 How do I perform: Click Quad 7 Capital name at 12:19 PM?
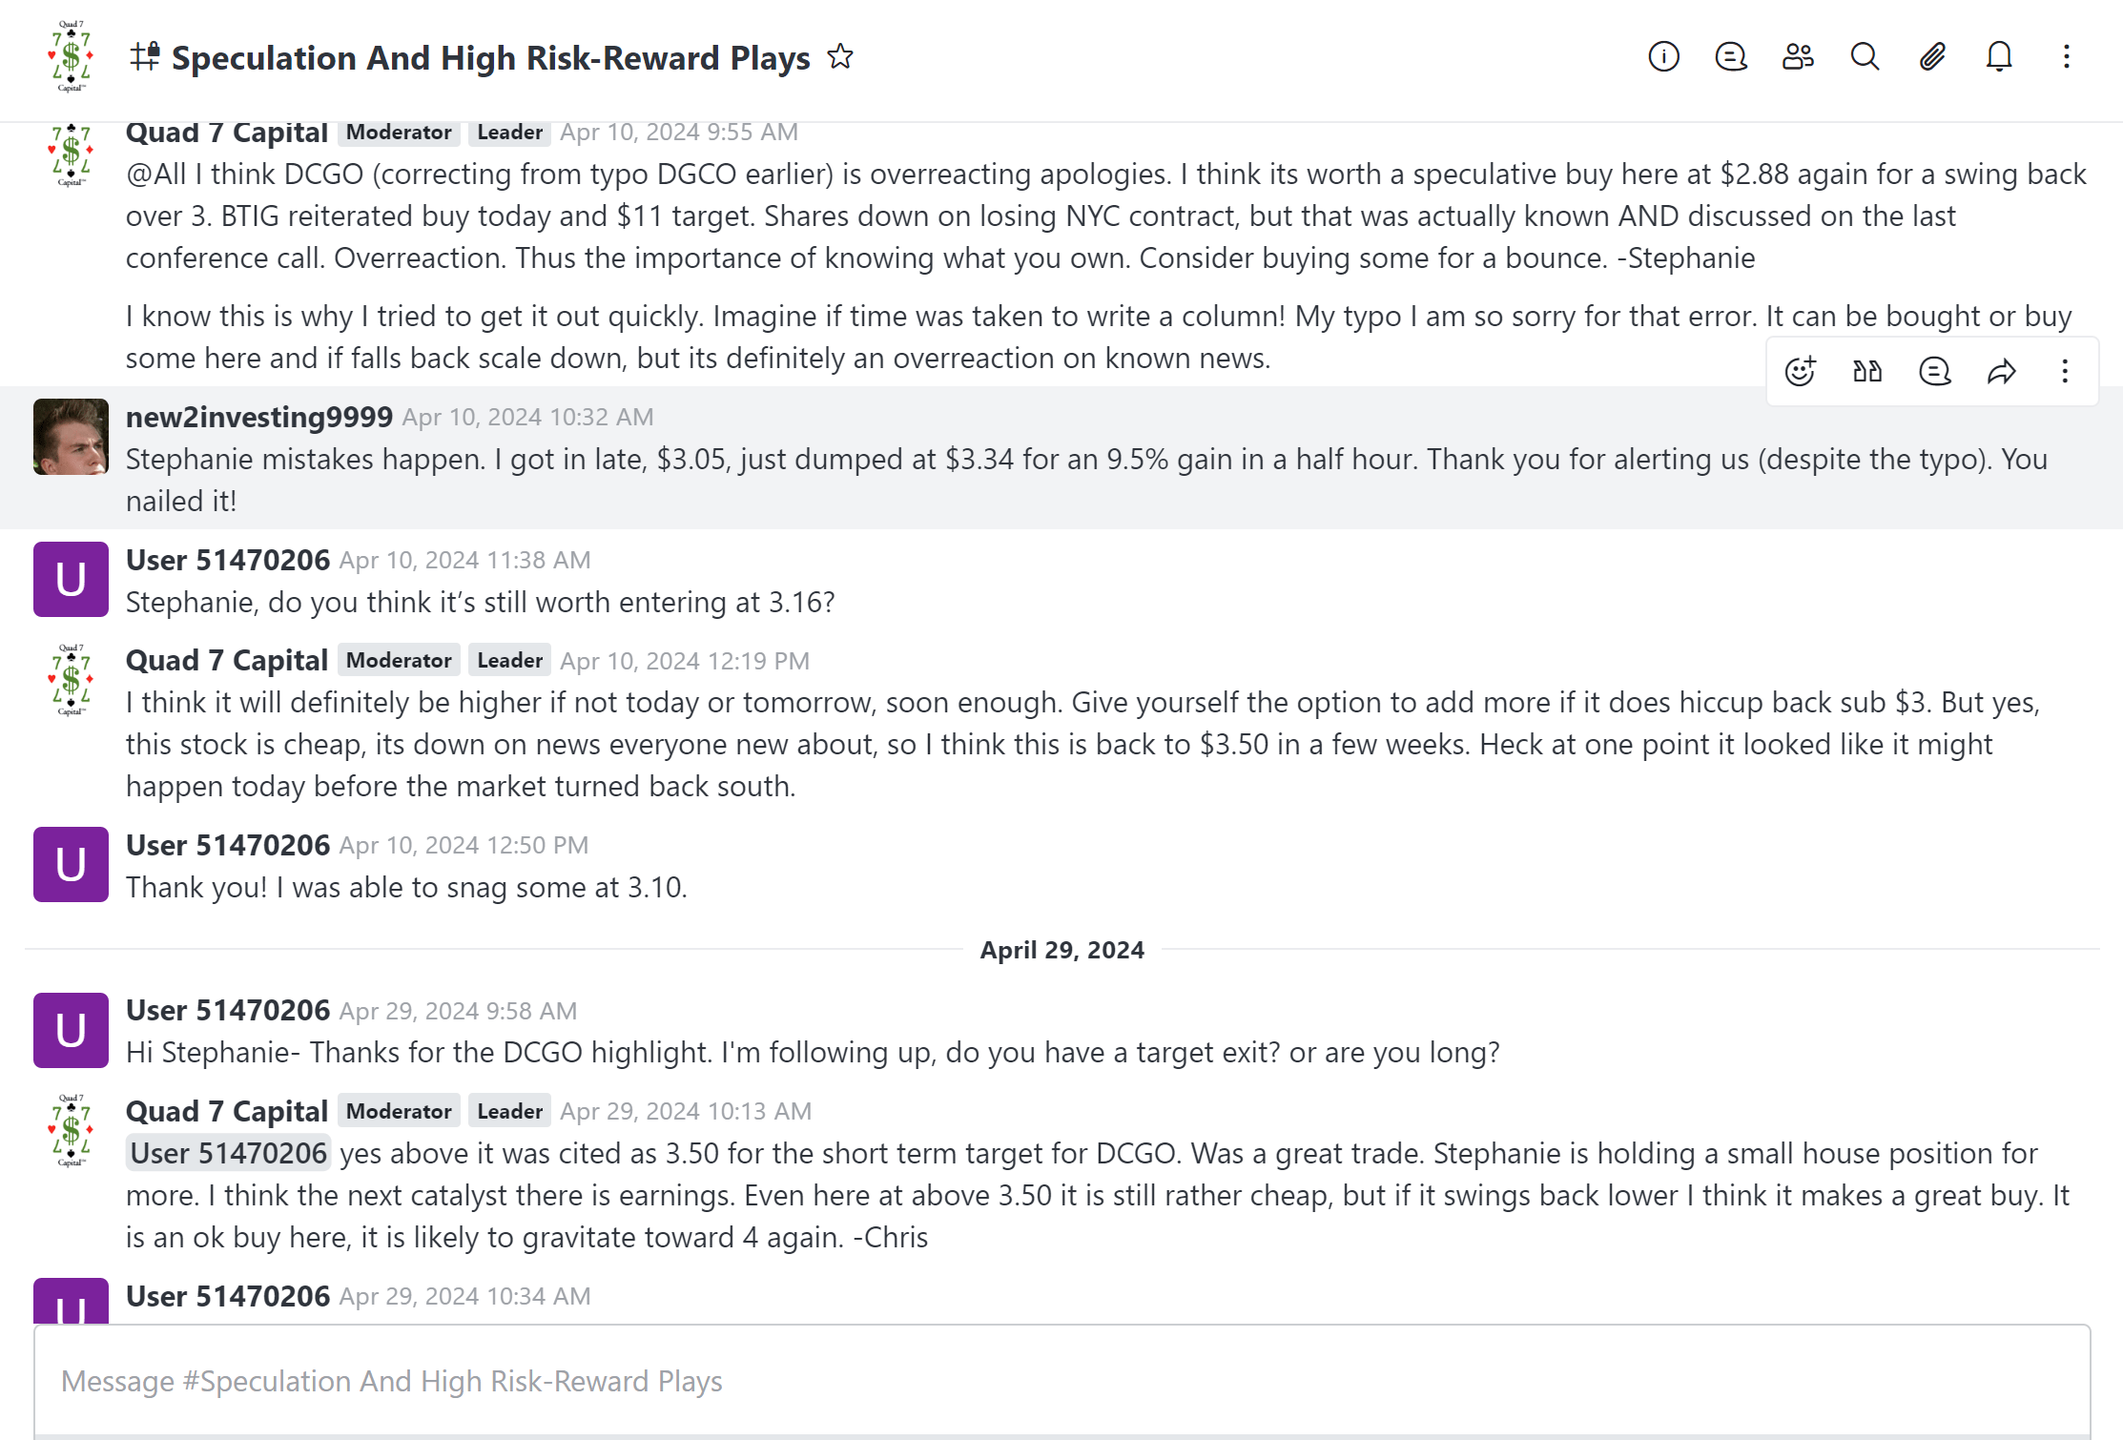pyautogui.click(x=227, y=660)
